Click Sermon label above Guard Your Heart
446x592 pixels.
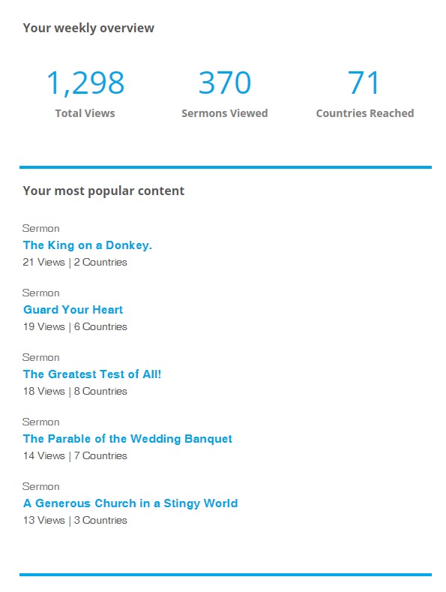tap(41, 293)
